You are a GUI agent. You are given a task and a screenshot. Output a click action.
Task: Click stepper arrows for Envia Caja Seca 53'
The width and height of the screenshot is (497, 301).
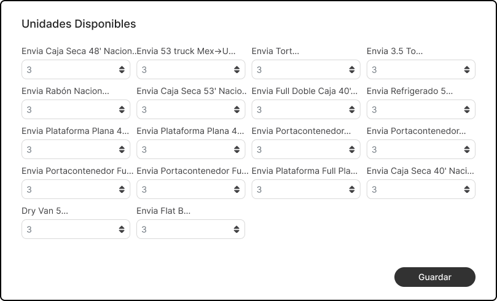tap(237, 110)
